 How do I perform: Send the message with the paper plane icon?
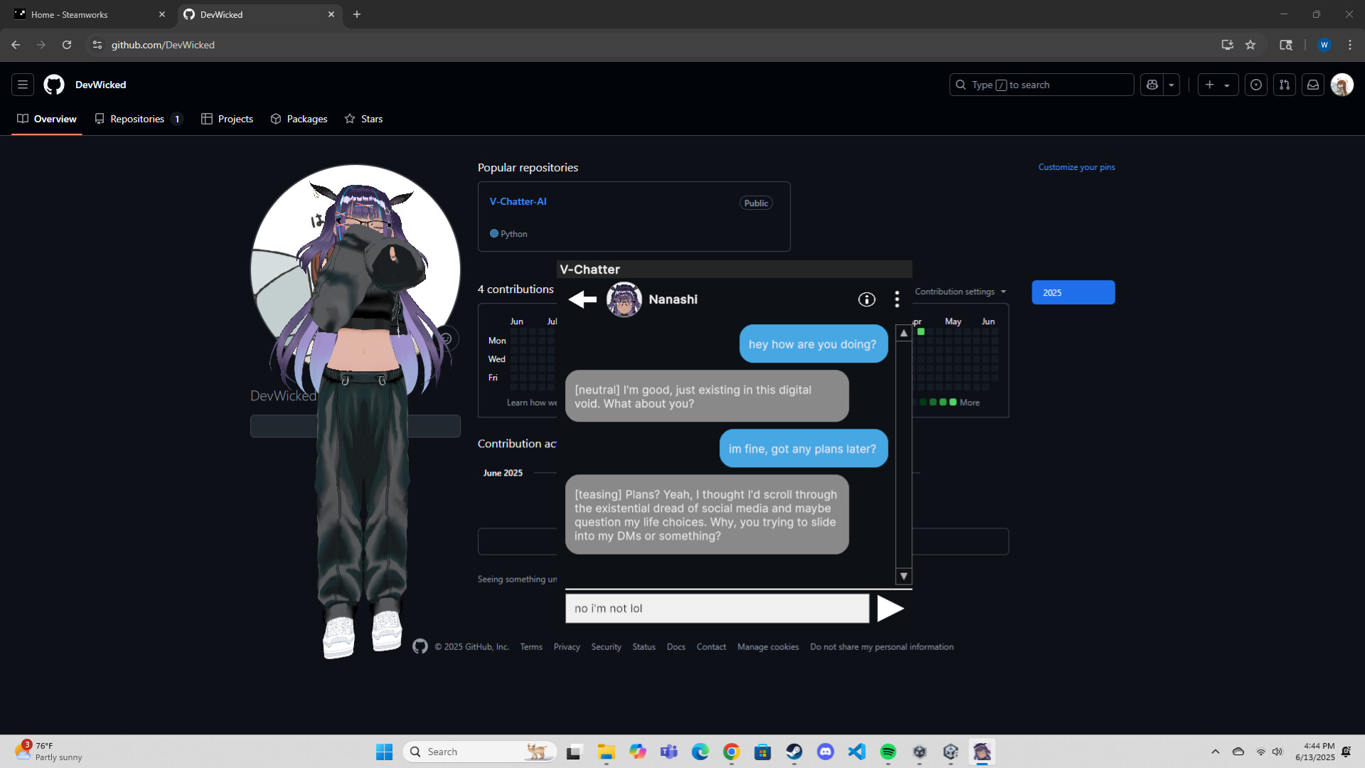coord(891,608)
